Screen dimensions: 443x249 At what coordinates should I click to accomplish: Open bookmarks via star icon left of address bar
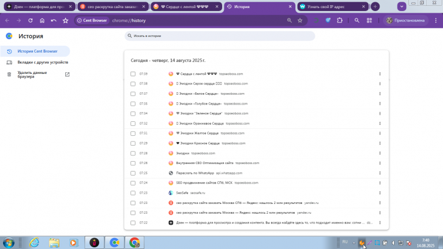click(x=66, y=20)
